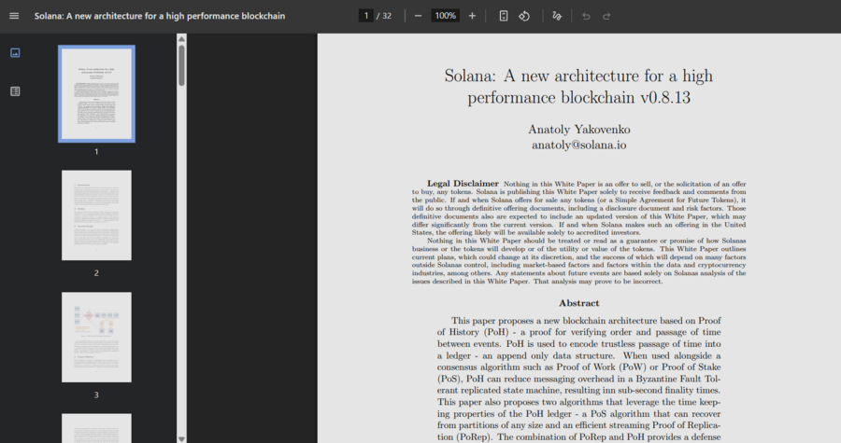Edit the current page number field
Screen dimensions: 841x443
tap(365, 16)
